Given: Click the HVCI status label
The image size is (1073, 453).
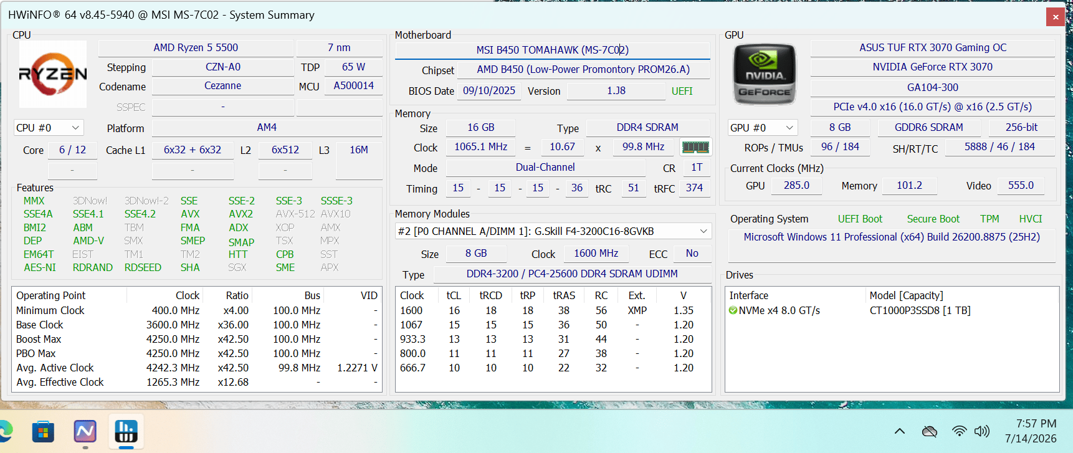Looking at the screenshot, I should coord(1031,219).
